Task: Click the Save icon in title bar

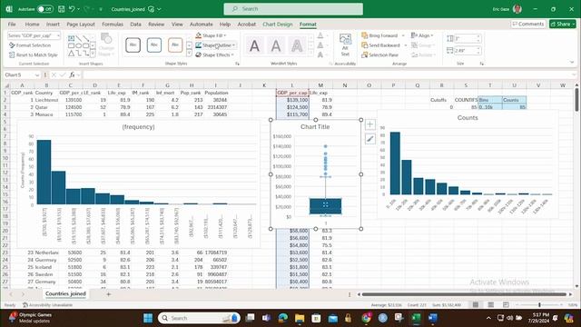Action: (62, 9)
